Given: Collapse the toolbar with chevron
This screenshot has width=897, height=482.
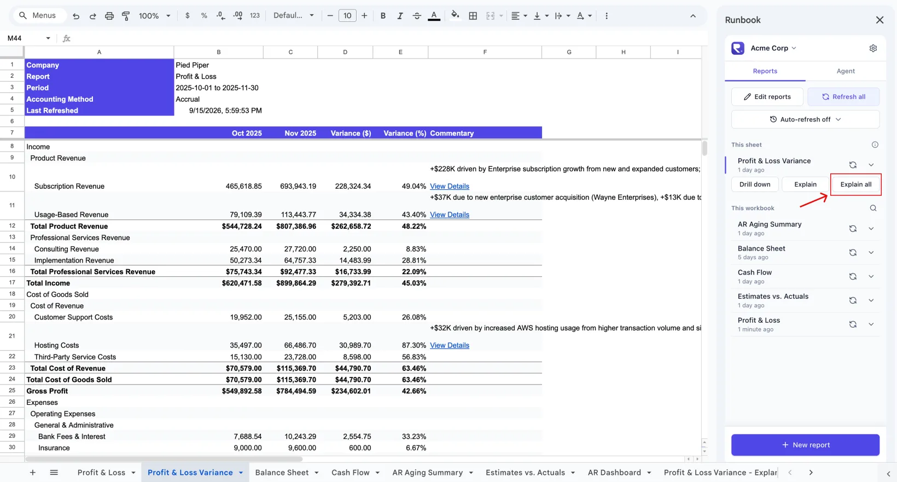Looking at the screenshot, I should (x=693, y=16).
